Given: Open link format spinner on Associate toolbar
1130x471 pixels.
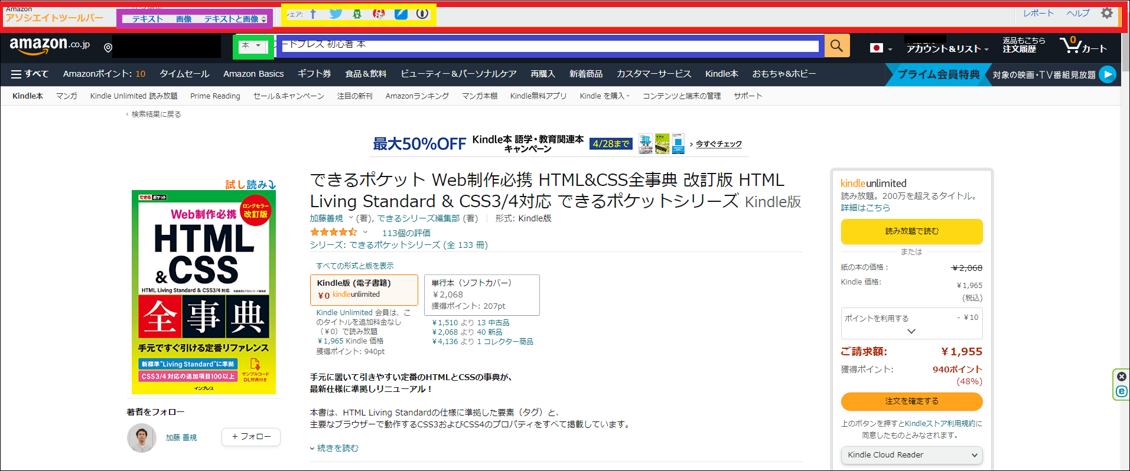Looking at the screenshot, I should pyautogui.click(x=263, y=19).
